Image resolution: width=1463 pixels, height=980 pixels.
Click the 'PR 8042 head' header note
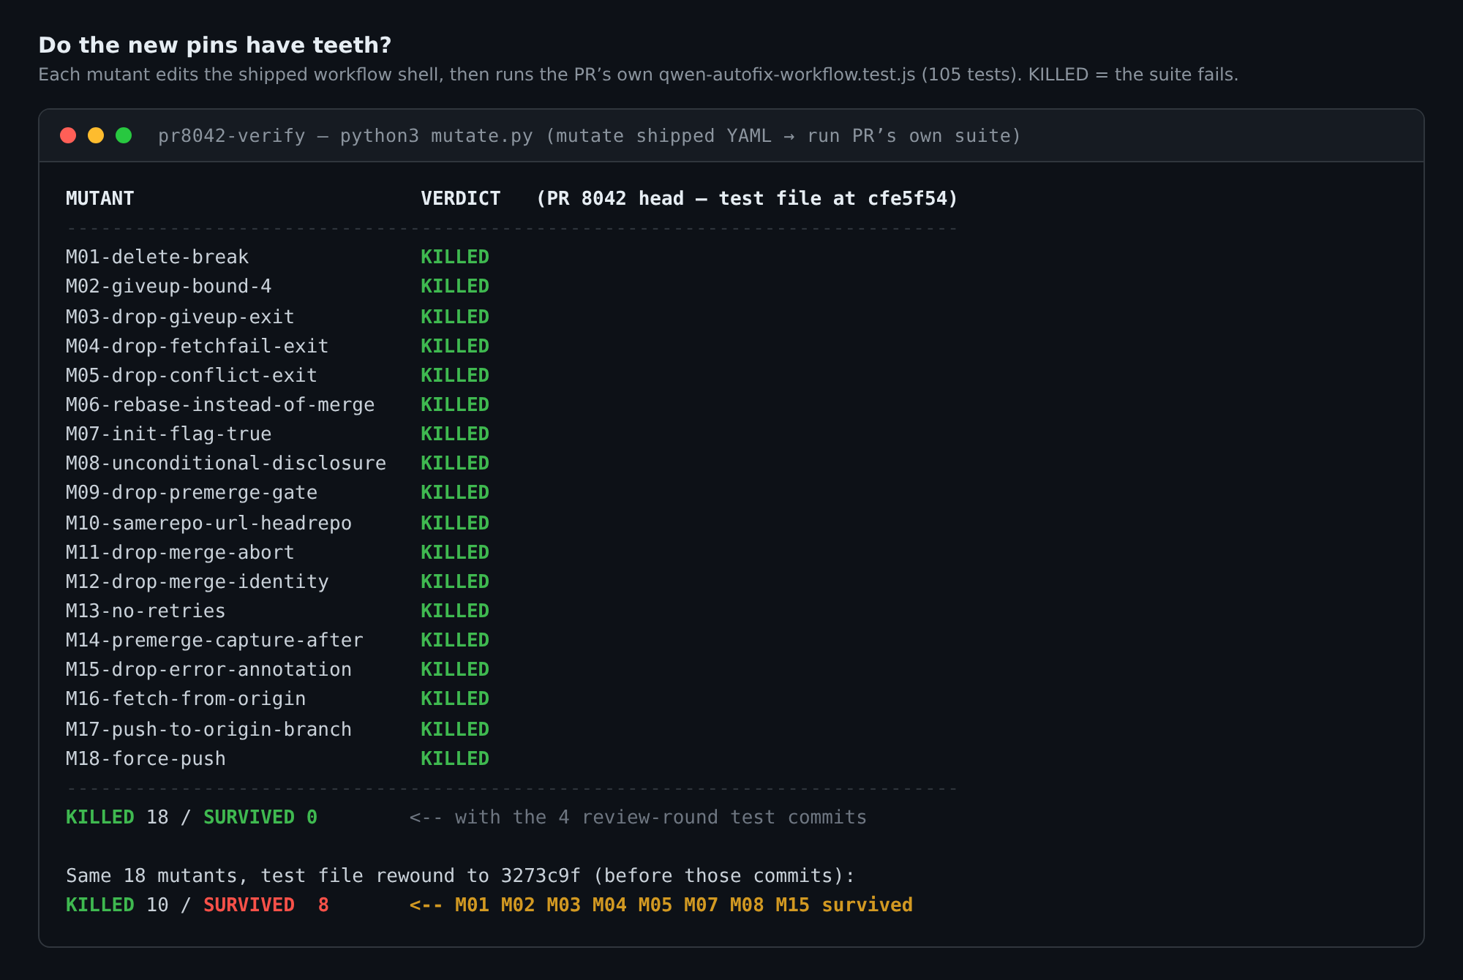click(747, 198)
